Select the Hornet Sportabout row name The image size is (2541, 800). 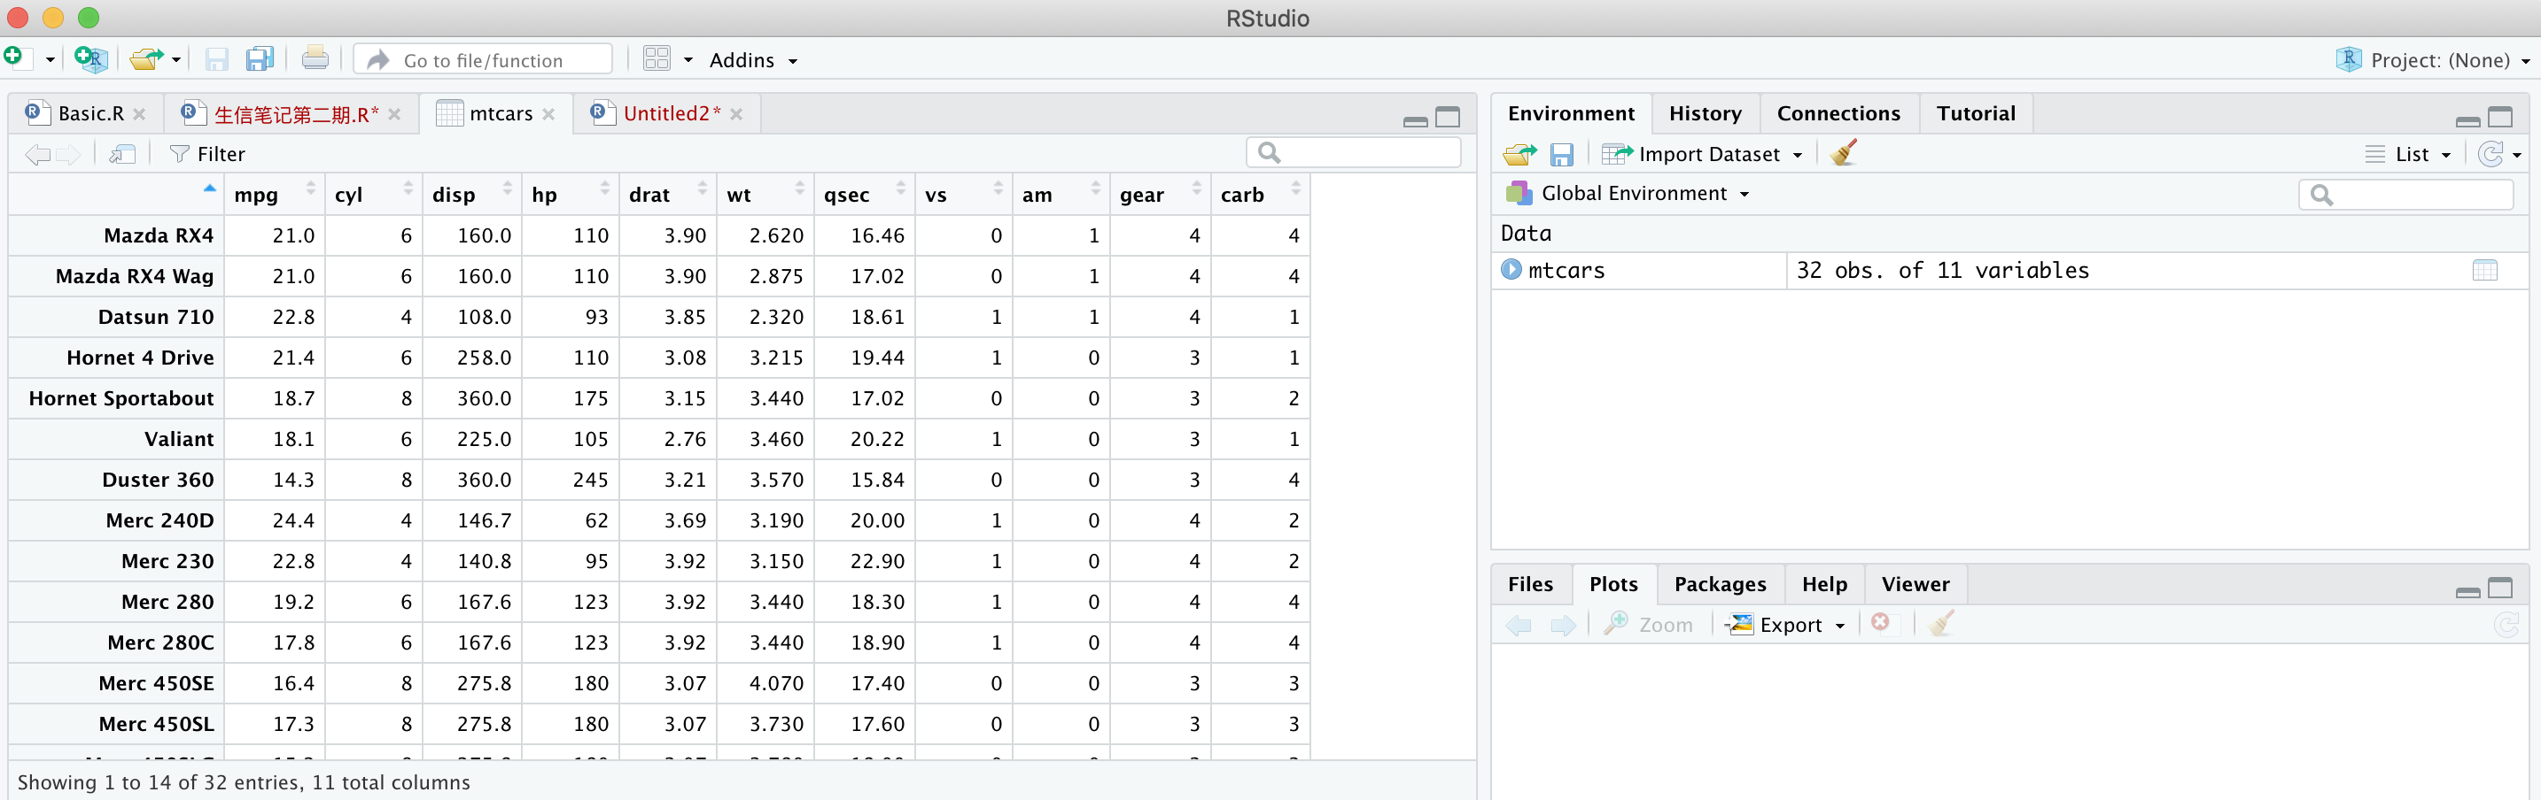[121, 398]
